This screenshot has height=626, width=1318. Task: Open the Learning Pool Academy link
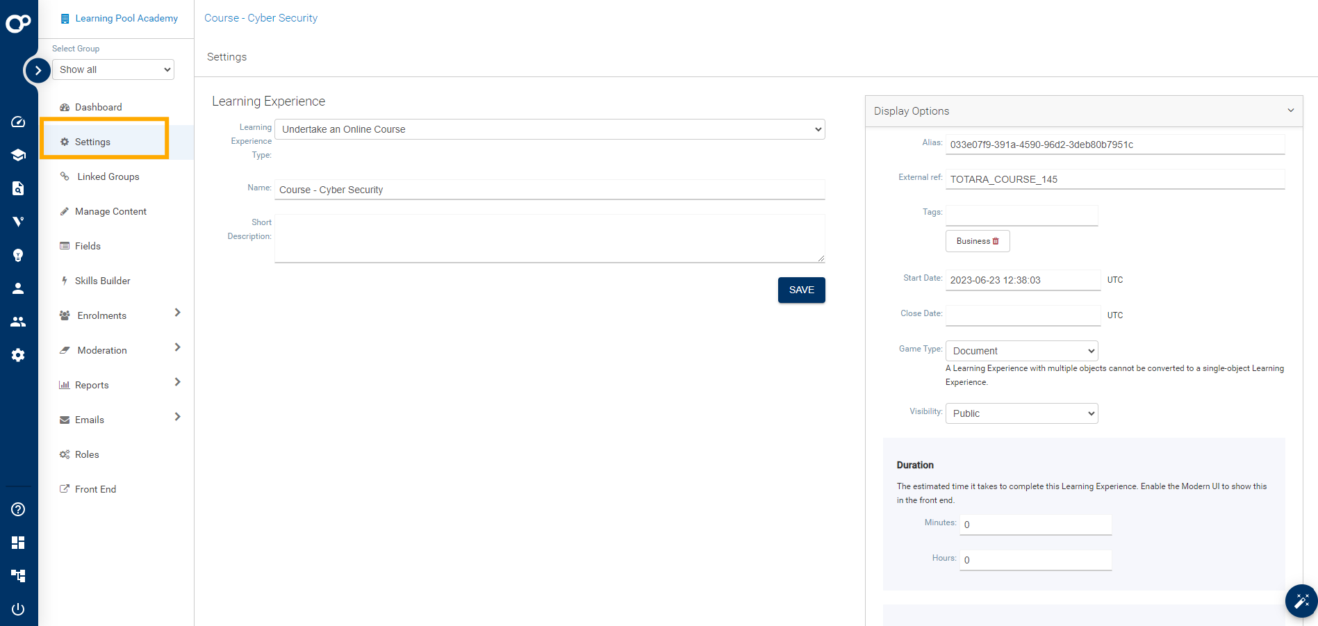(126, 18)
